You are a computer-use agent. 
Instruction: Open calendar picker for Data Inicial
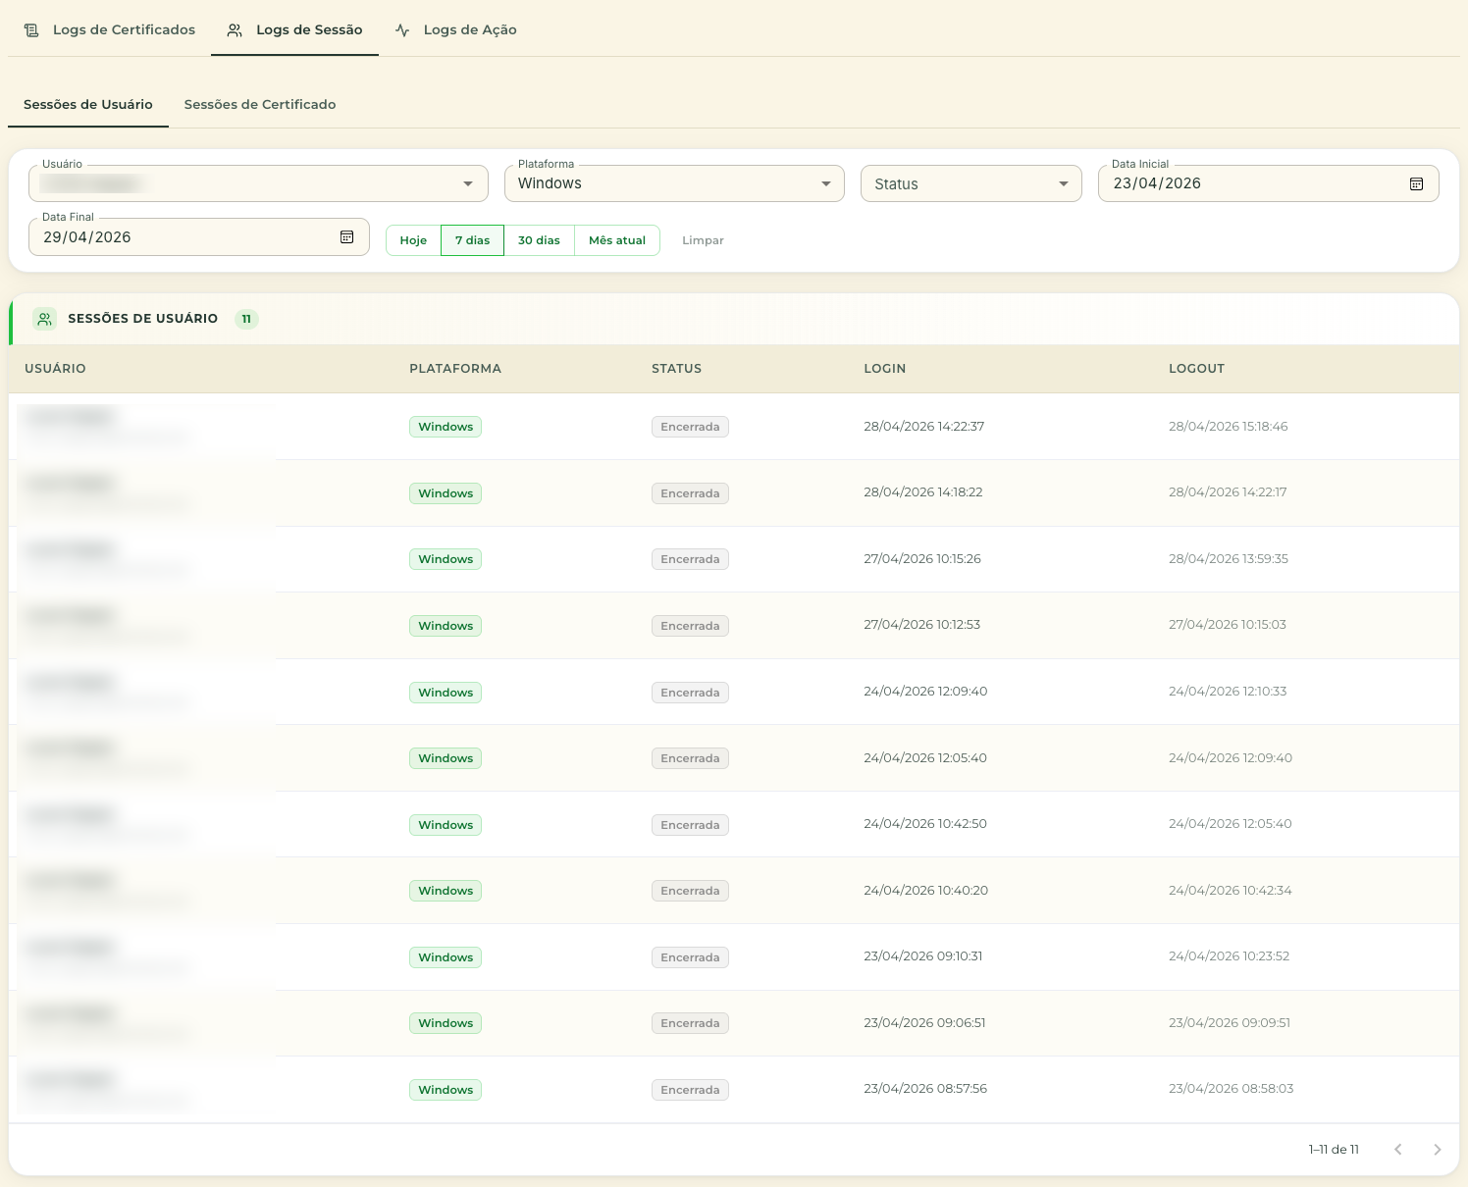(x=1416, y=184)
